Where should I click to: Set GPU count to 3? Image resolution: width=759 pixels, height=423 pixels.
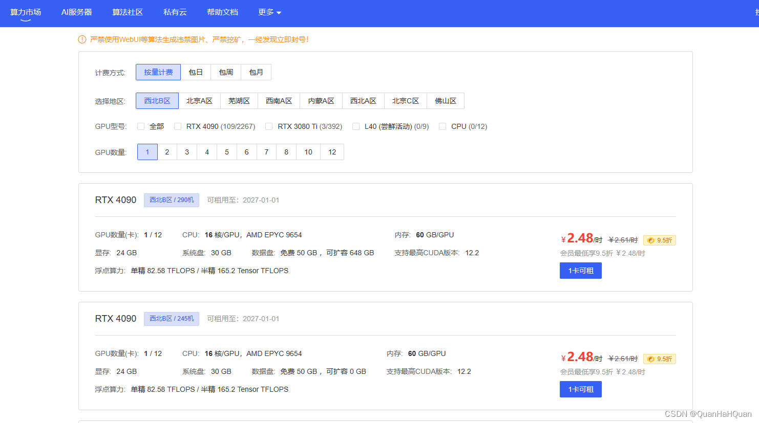coord(187,152)
